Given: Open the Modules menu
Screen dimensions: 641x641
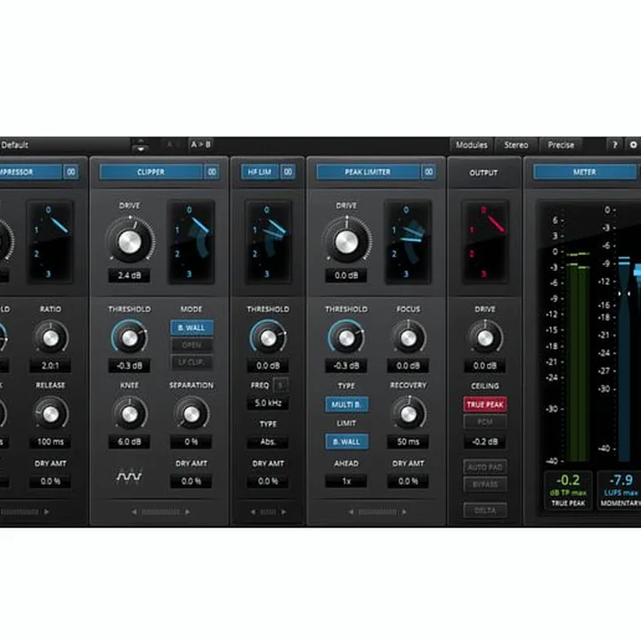Looking at the screenshot, I should (472, 145).
